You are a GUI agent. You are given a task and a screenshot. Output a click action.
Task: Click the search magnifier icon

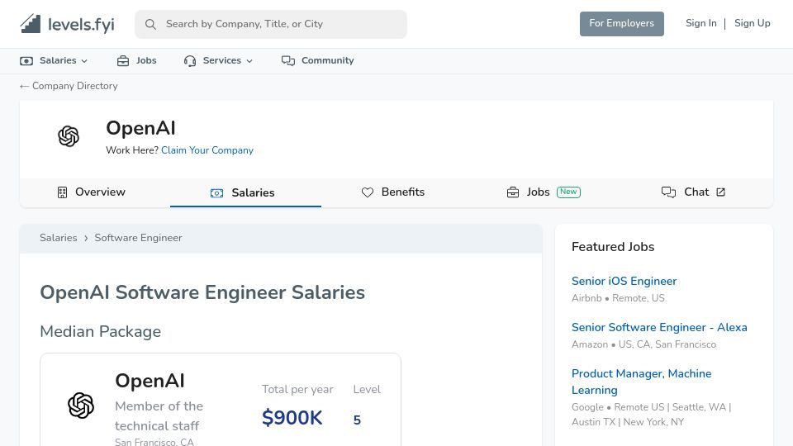(x=150, y=24)
